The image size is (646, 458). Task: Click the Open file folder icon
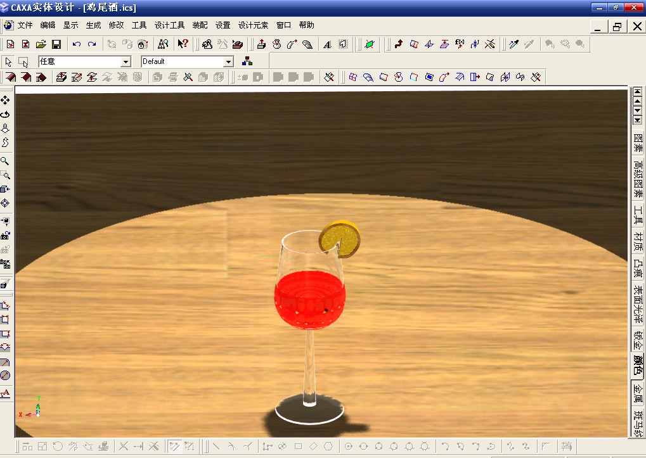41,44
